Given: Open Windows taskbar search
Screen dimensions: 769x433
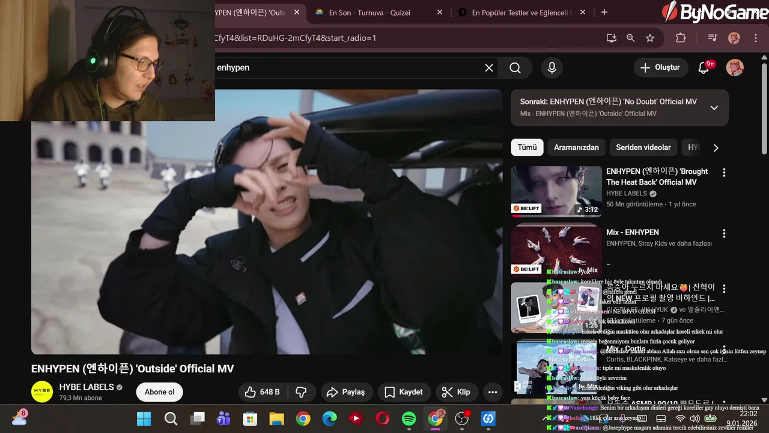Looking at the screenshot, I should point(171,419).
